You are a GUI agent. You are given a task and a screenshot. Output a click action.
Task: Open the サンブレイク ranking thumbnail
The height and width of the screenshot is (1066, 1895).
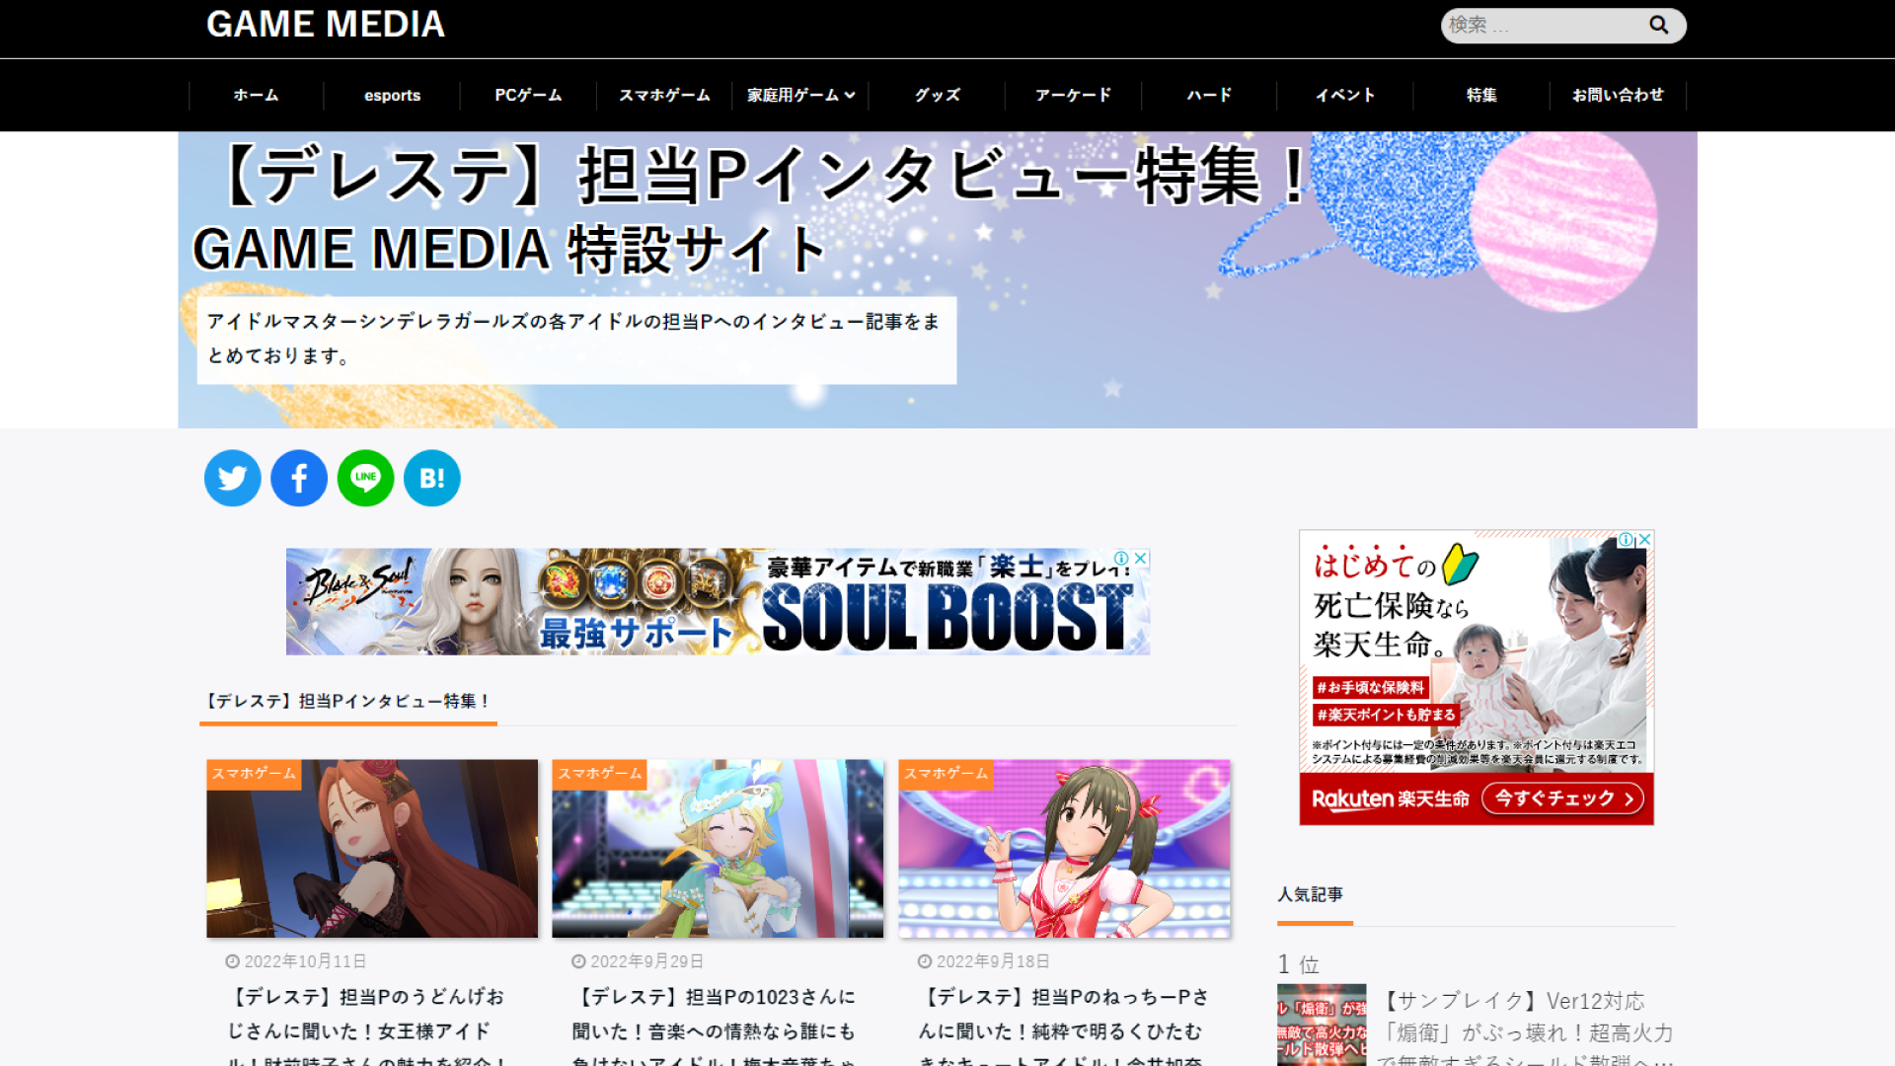(x=1322, y=1025)
